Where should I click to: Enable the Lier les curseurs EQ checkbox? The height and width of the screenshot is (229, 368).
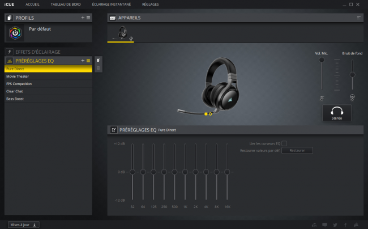(x=284, y=143)
